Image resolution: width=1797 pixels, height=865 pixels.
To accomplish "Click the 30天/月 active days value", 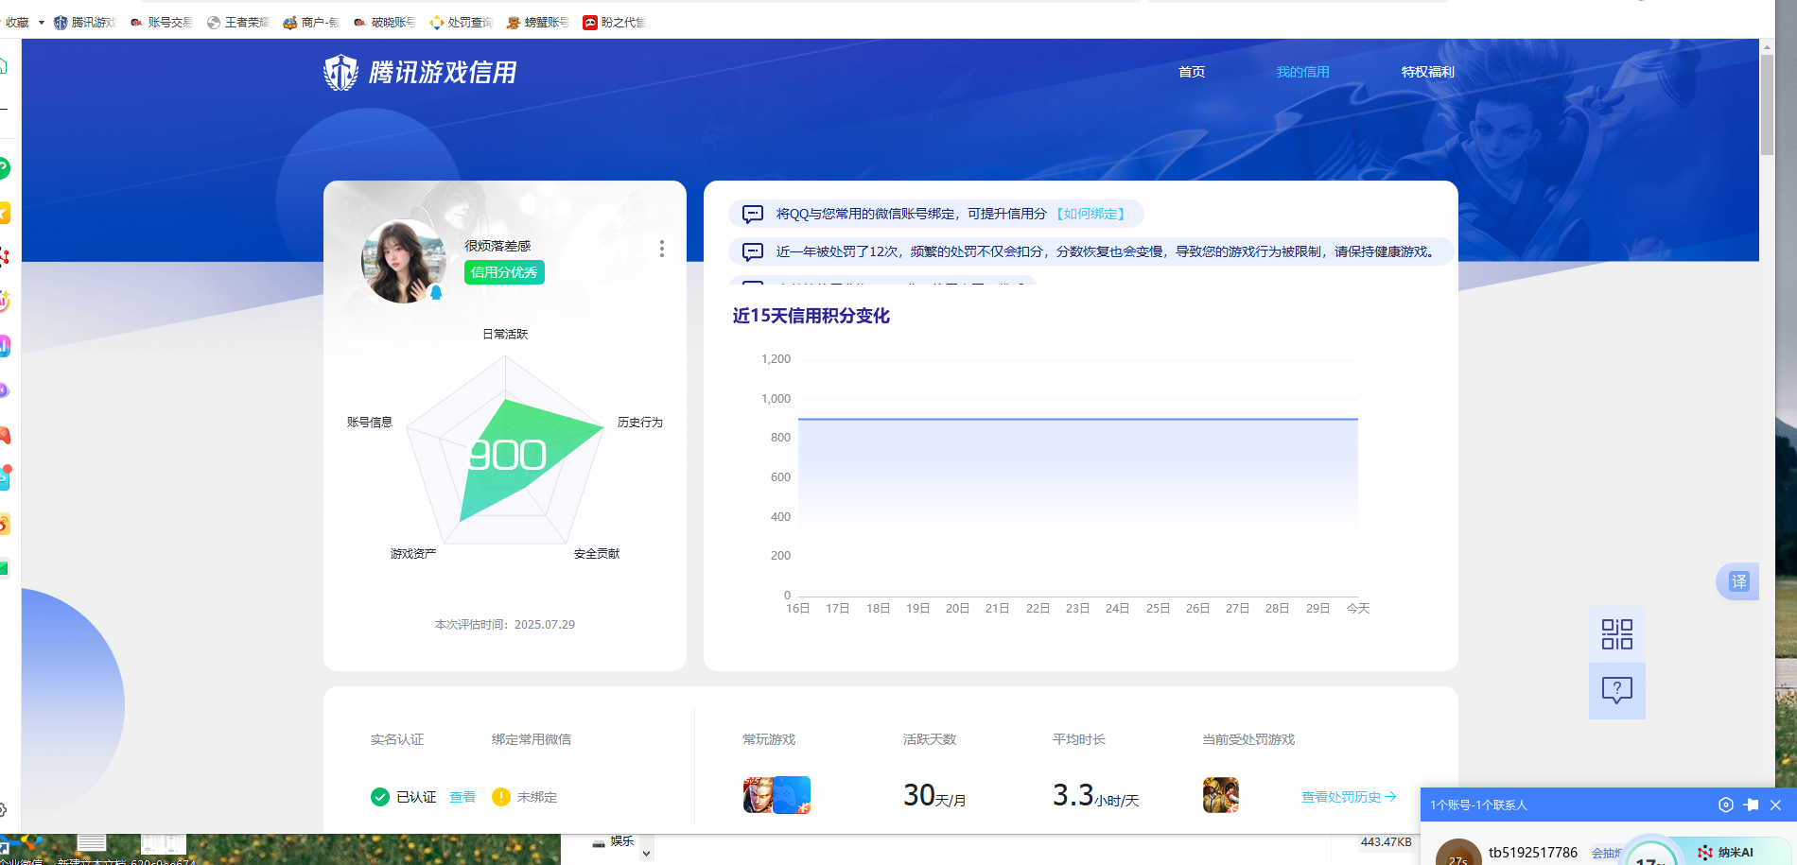I will point(934,796).
